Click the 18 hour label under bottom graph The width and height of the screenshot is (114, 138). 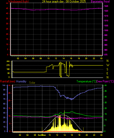[79, 135]
